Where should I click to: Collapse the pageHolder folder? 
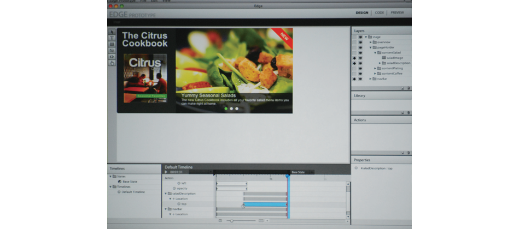point(370,47)
